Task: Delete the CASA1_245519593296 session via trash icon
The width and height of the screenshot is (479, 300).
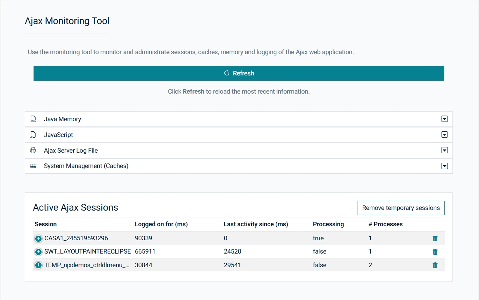Action: [x=435, y=238]
